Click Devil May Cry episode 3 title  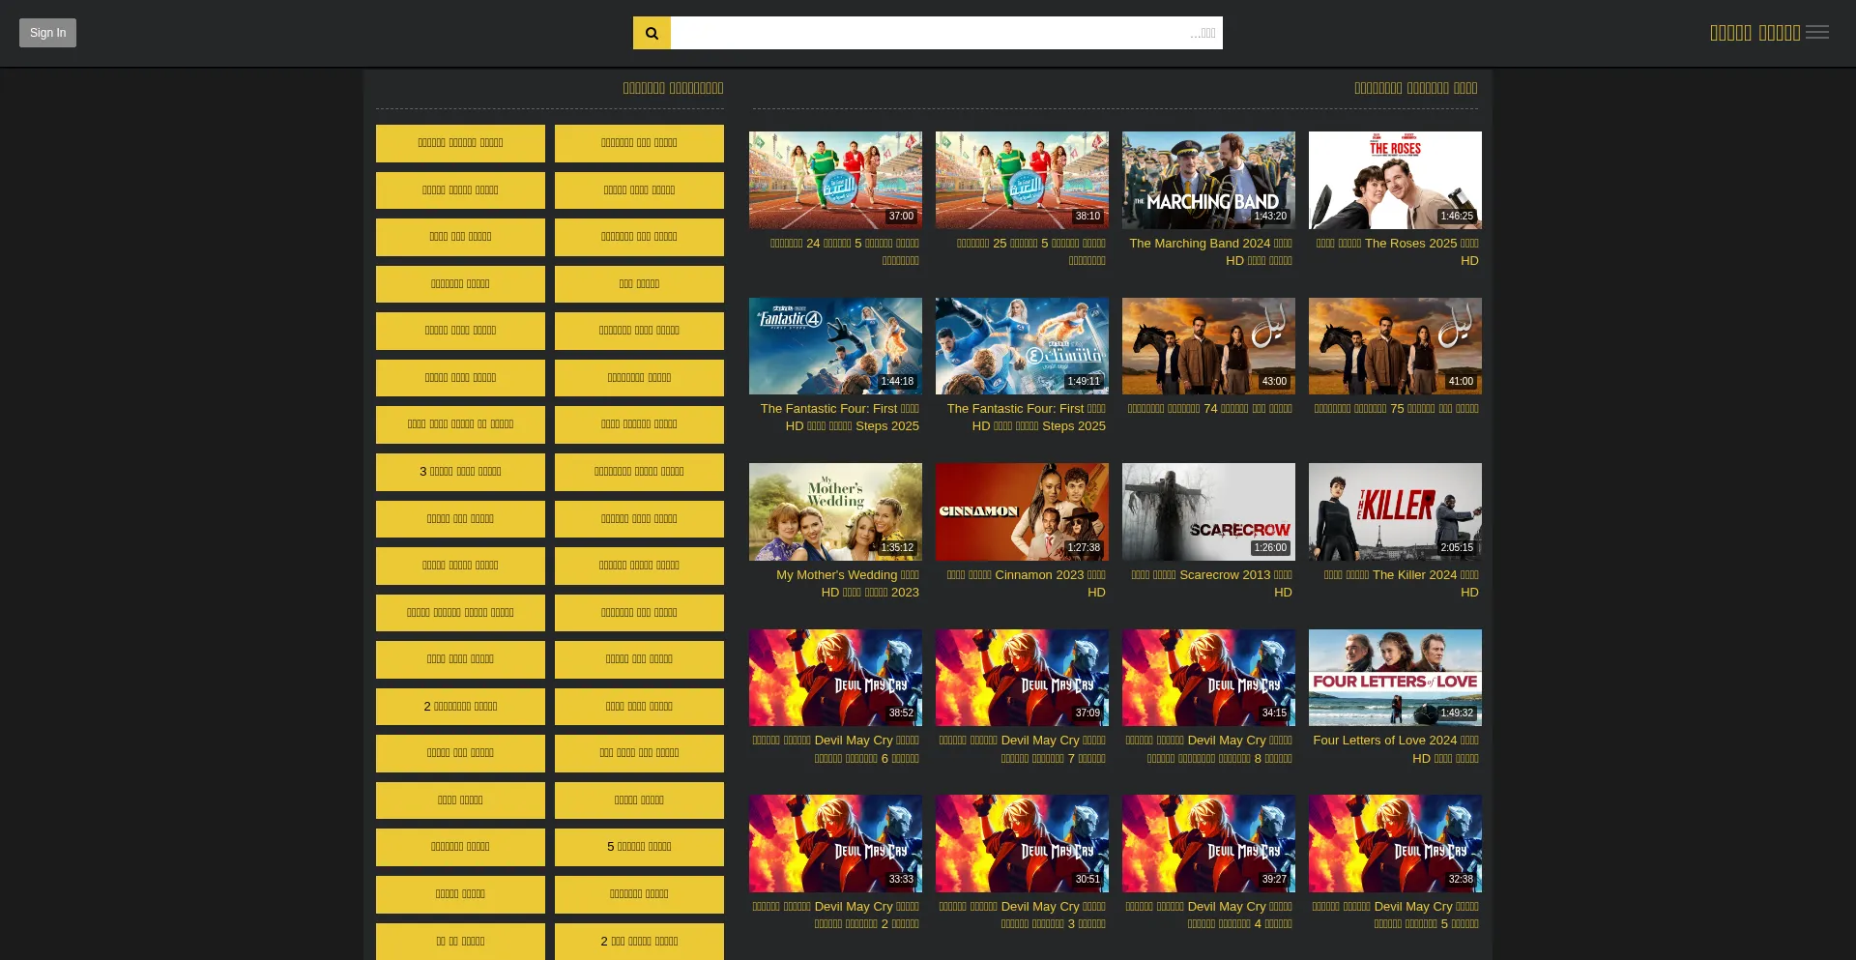point(1023,916)
